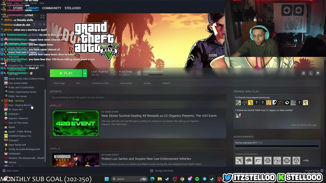Favorite the game with heart icon
The image size is (326, 183).
pos(318,73)
